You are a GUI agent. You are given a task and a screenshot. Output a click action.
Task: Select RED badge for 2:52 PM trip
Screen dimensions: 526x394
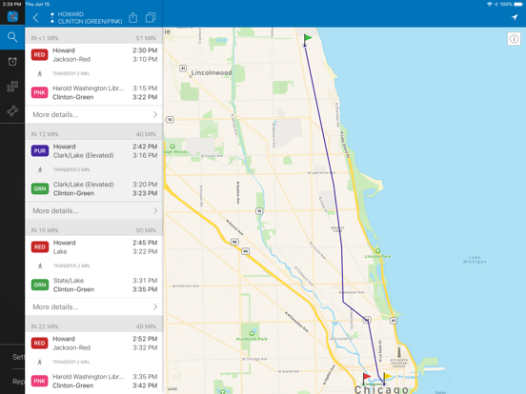40,343
